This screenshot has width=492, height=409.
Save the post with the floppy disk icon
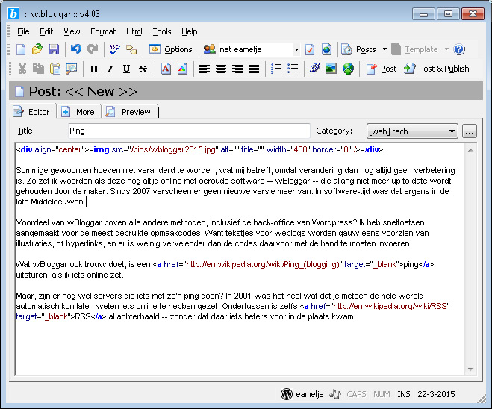(x=54, y=49)
